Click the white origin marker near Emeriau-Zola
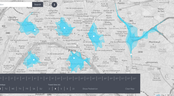Image resolution: width=174 pixels, height=96 pixels. (x=34, y=60)
